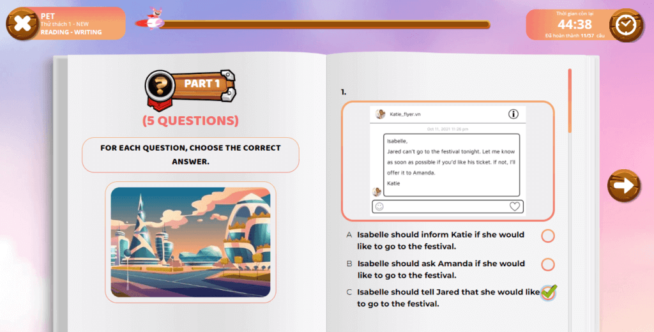Click the orange page scrollbar
654x332 pixels.
pos(570,101)
